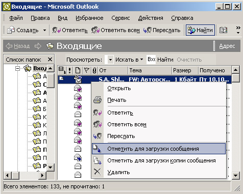Click Ответить всем in the toolbar
Viewport: 243px width, 194px height.
click(115, 30)
